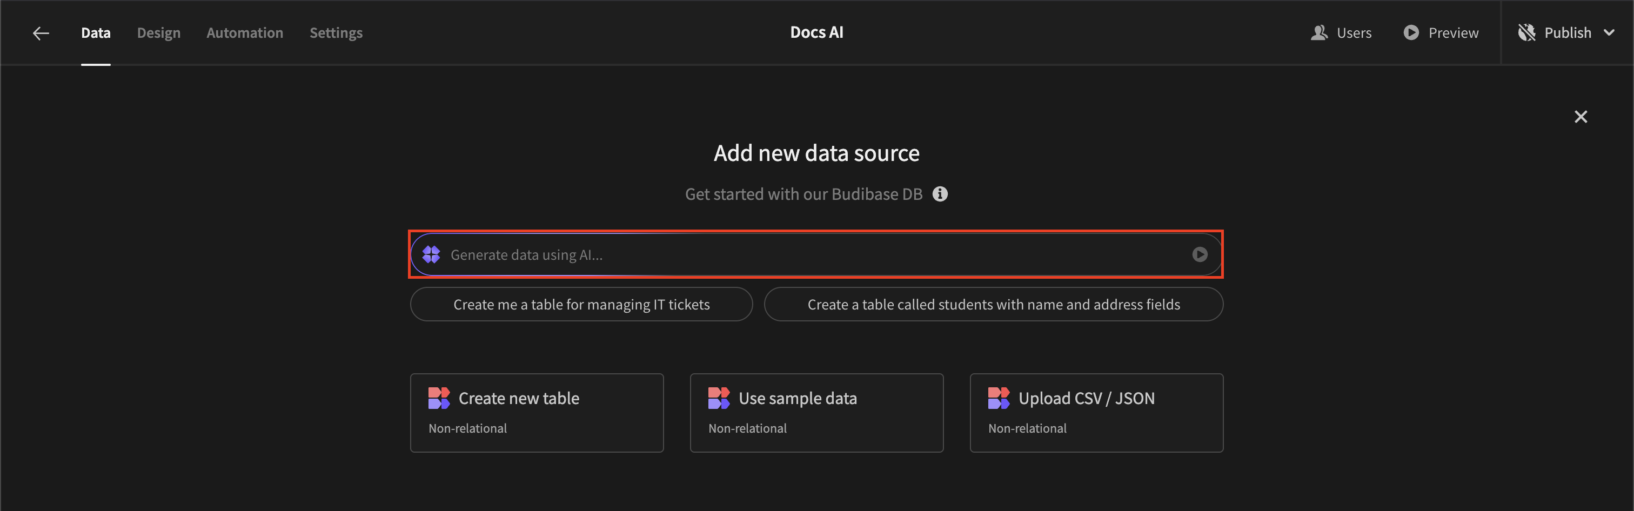
Task: Expand the Publish dropdown chevron
Action: [1609, 33]
